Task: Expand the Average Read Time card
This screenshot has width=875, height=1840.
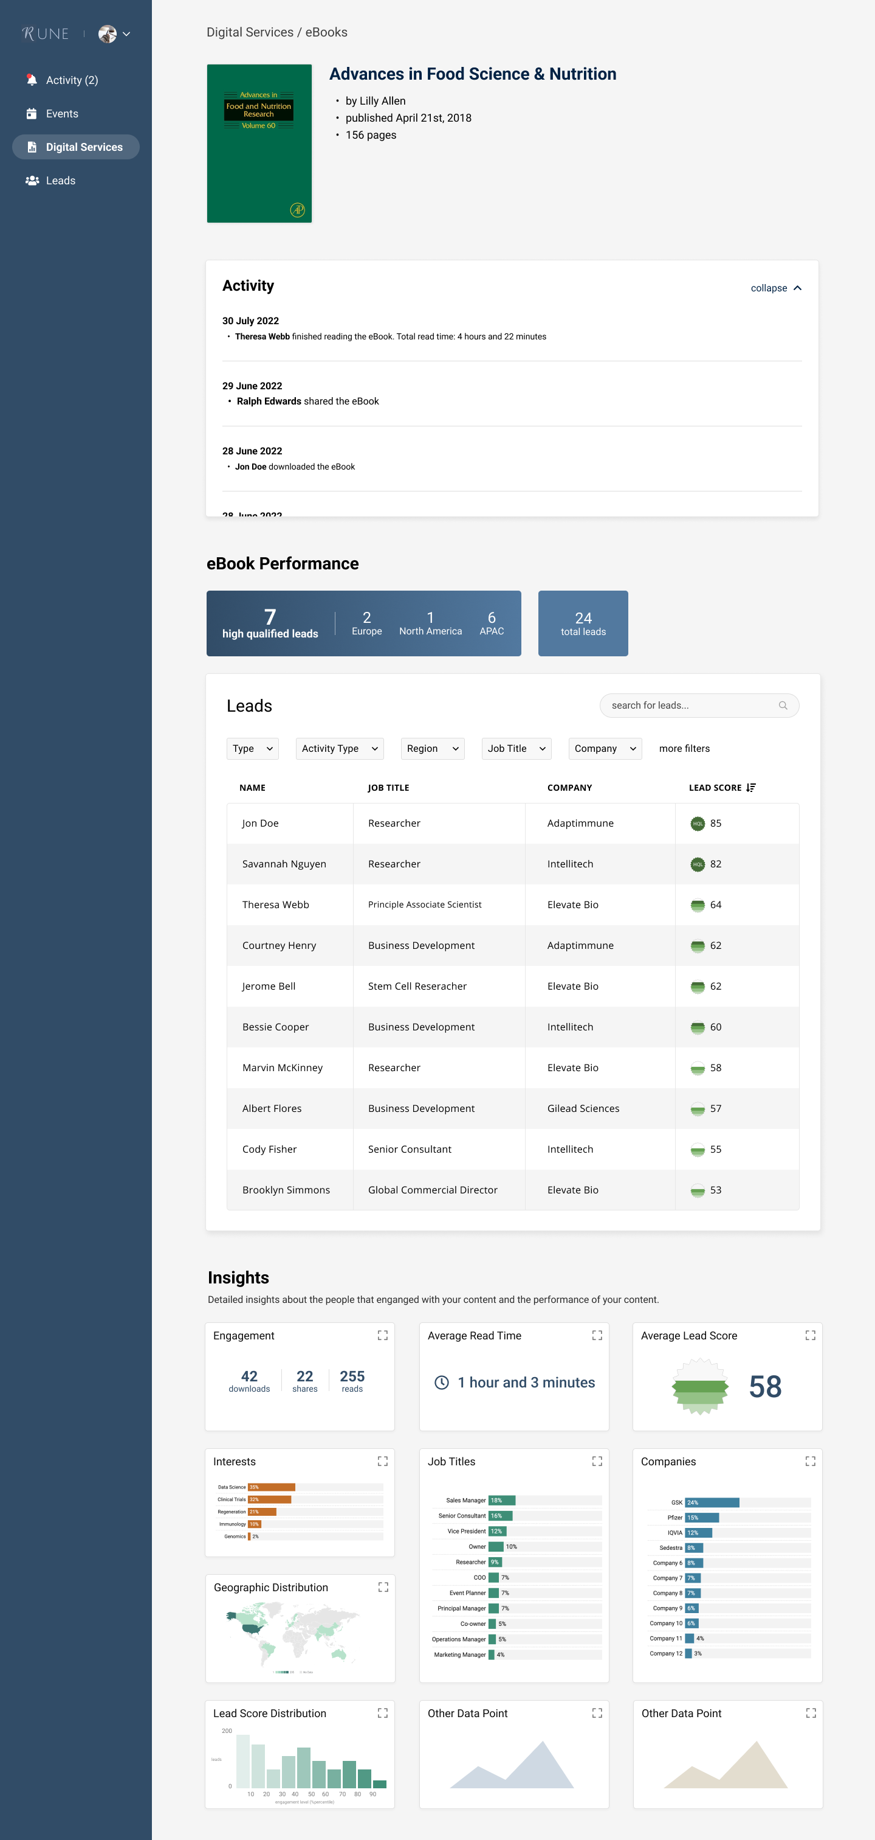Action: (x=597, y=1336)
